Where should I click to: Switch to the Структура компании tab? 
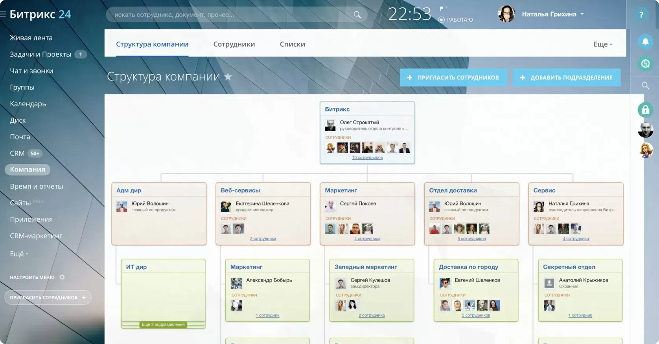[152, 44]
